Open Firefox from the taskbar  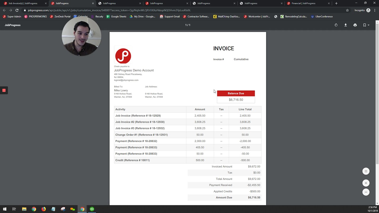44,209
